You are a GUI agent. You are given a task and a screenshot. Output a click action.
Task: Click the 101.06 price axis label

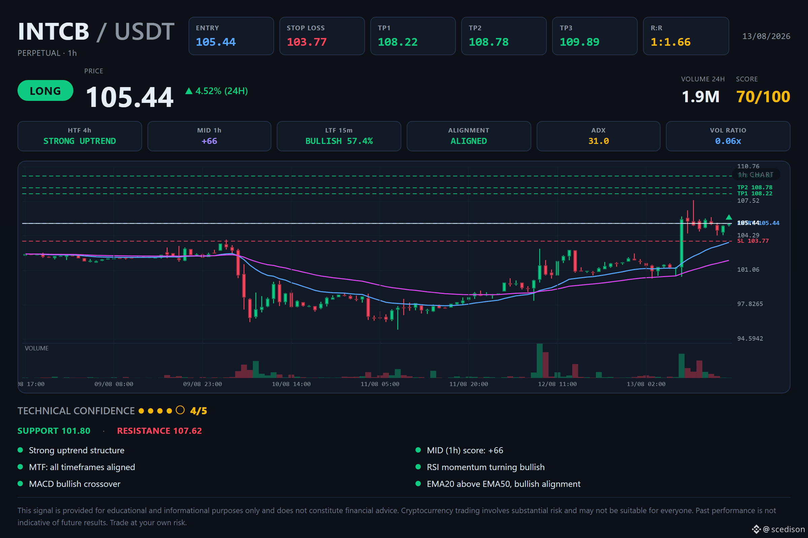748,270
